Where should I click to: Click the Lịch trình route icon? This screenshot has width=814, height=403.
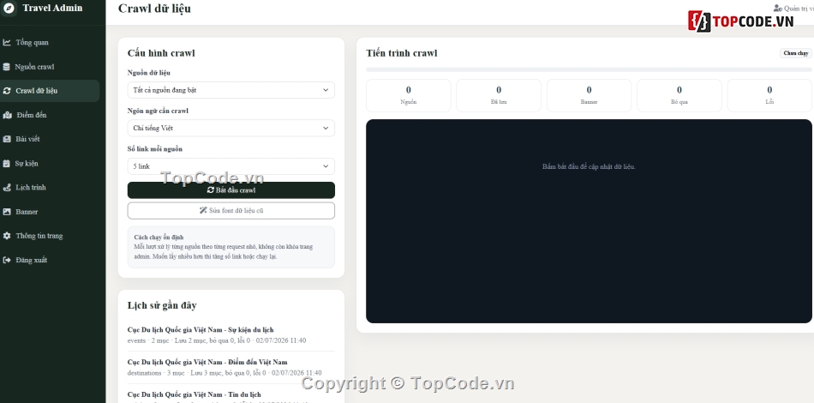7,188
